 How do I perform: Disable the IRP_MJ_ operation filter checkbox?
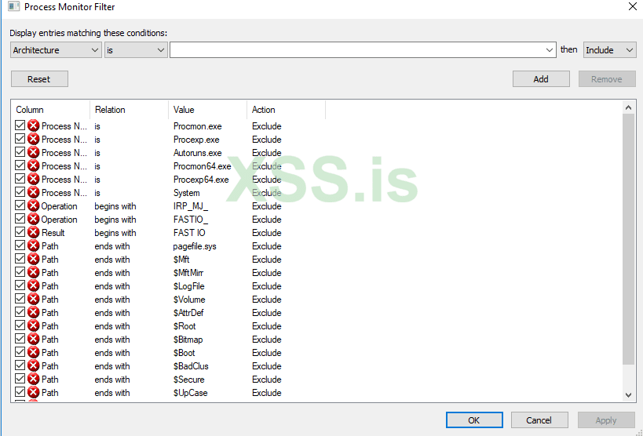(x=20, y=205)
